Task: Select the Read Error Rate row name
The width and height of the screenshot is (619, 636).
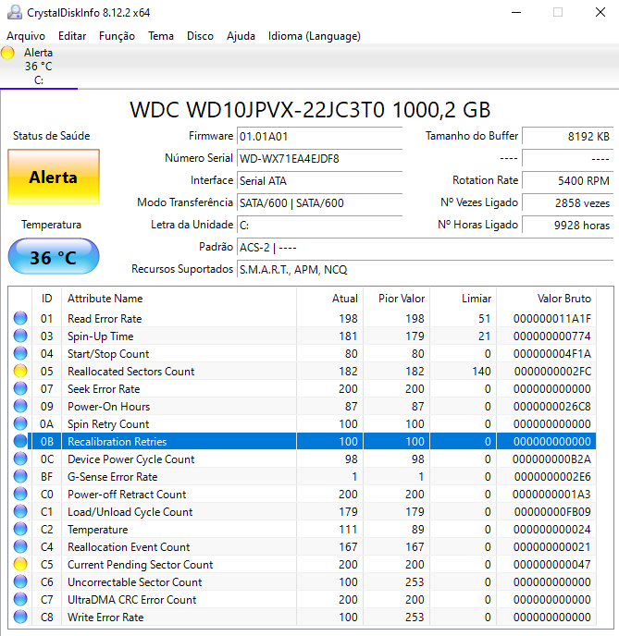Action: [x=105, y=318]
